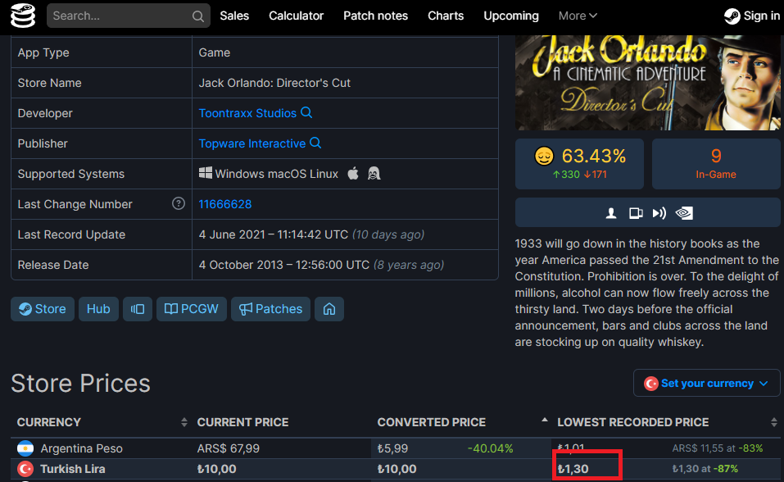This screenshot has height=482, width=784.
Task: Click Release Date value 4 October 2013
Action: tap(284, 265)
